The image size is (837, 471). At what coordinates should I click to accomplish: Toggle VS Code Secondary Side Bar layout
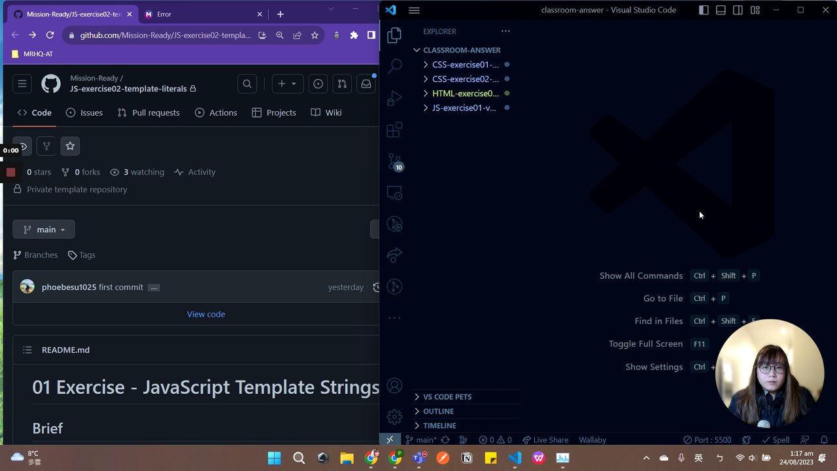tap(738, 10)
